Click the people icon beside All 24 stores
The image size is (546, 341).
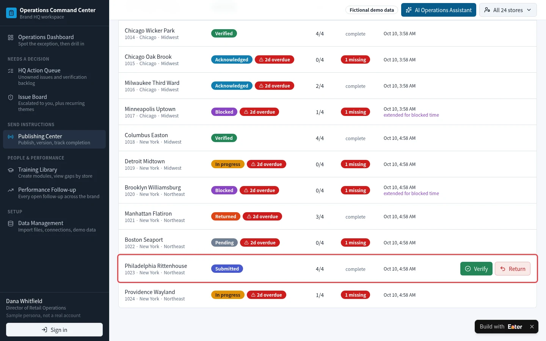point(487,10)
